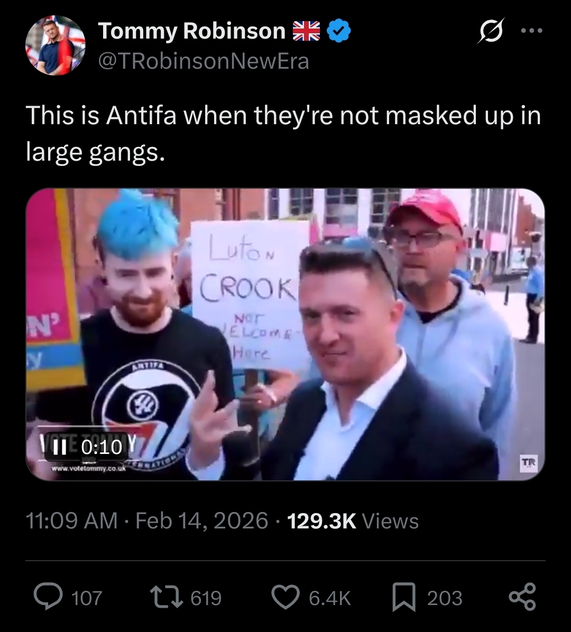Bookmark the post with the bookmark icon
Screen dimensions: 571x632
pos(404,597)
